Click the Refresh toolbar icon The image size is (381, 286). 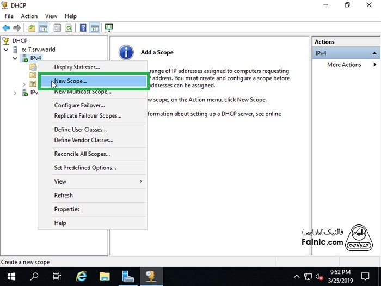[x=69, y=27]
